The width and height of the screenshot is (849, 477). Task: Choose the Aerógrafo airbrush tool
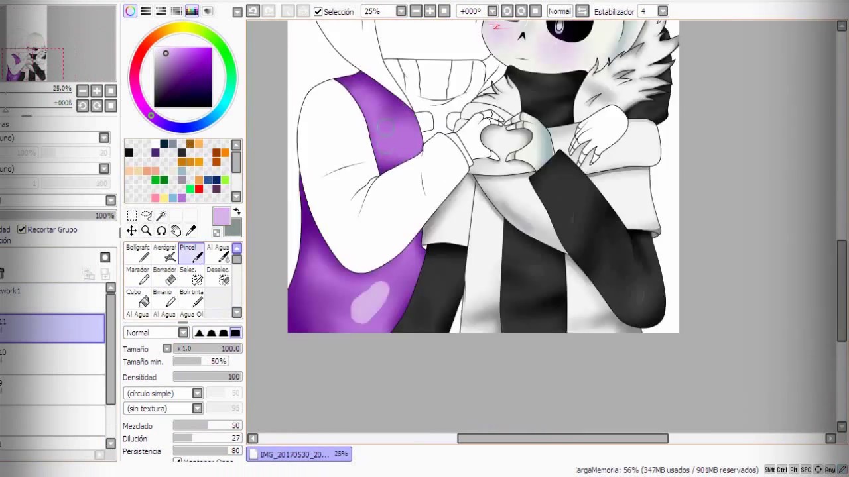[164, 253]
